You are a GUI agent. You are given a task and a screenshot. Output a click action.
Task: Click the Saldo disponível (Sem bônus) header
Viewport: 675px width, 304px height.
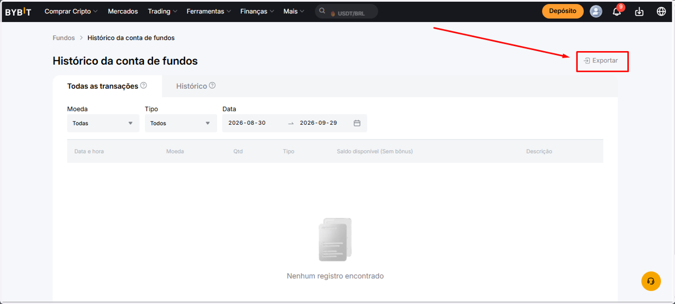pos(375,152)
